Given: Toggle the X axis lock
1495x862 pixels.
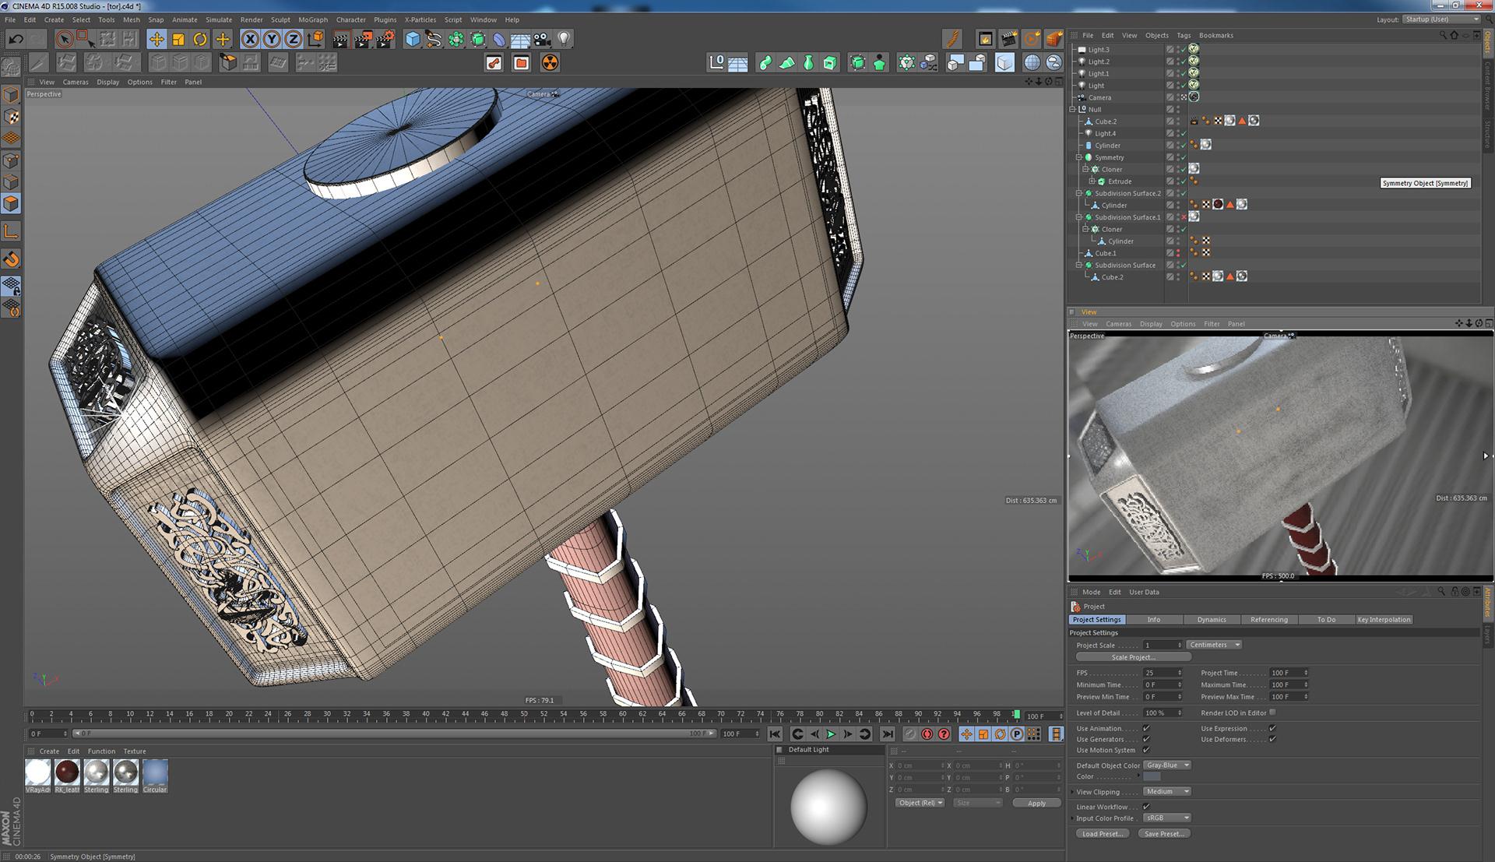Looking at the screenshot, I should (x=250, y=39).
